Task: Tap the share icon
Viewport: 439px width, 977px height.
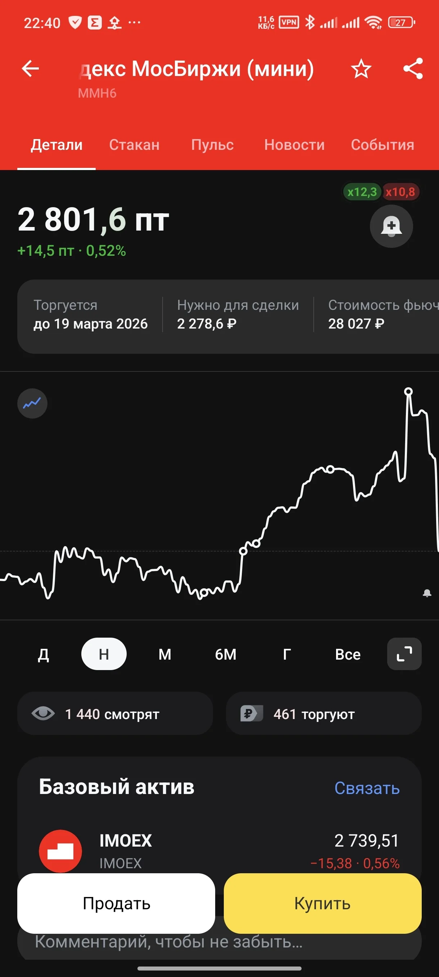Action: (413, 69)
